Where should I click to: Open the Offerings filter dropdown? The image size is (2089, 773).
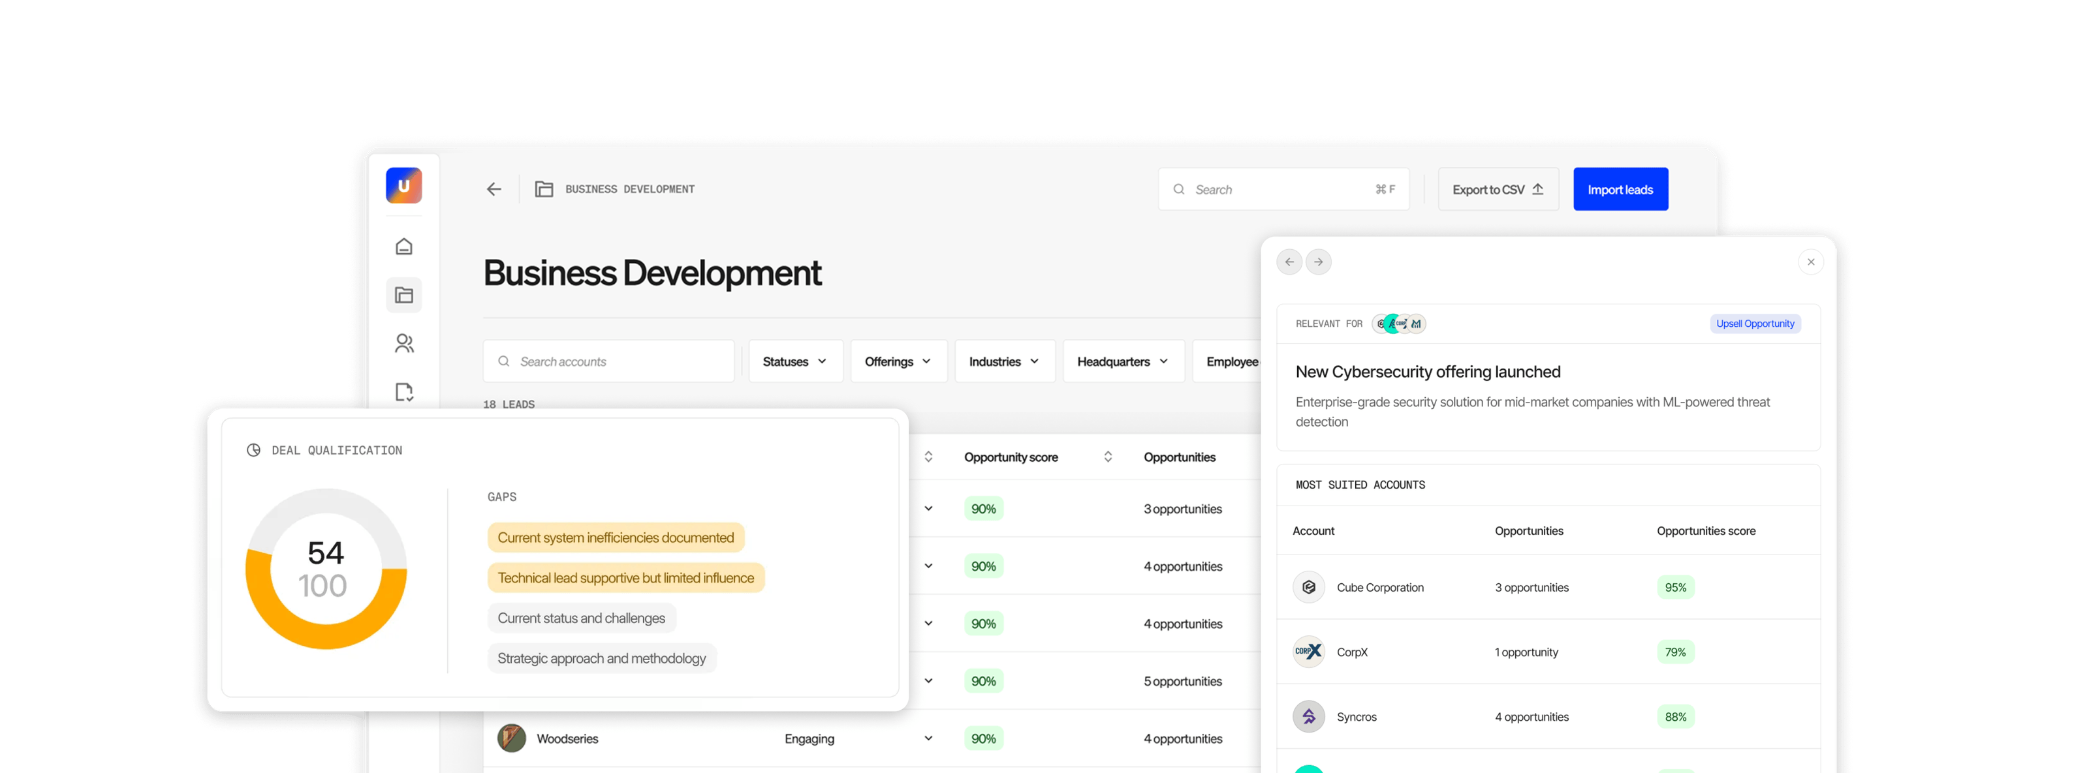click(x=898, y=361)
